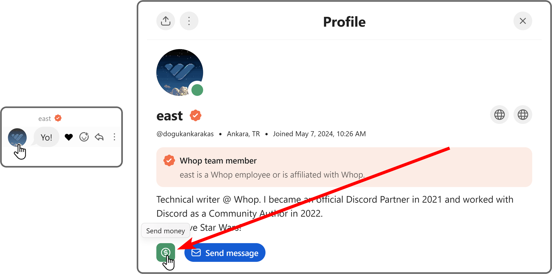The height and width of the screenshot is (274, 552).
Task: Click the verified badge in Whop team banner
Action: [169, 160]
